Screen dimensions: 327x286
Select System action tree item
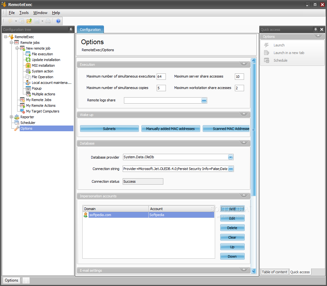(x=42, y=71)
